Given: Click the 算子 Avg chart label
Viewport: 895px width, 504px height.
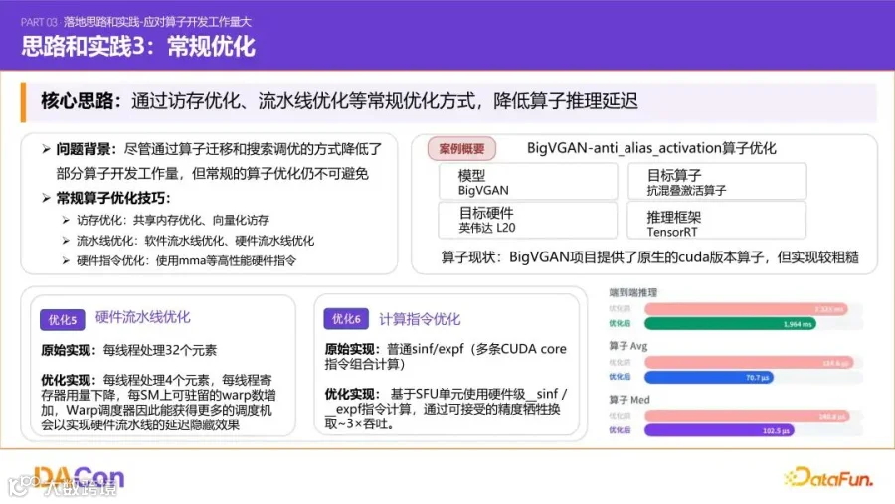Looking at the screenshot, I should coord(627,346).
